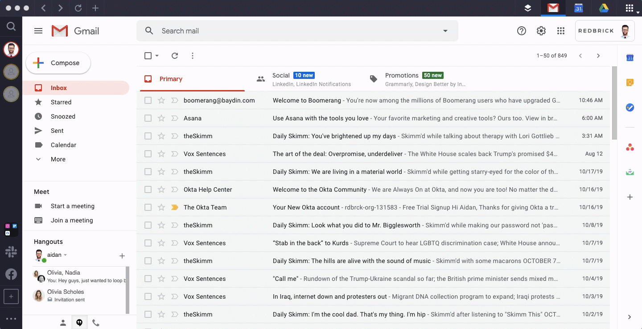This screenshot has height=329, width=642.
Task: Open the Google Drive app tab in top bar
Action: click(604, 8)
